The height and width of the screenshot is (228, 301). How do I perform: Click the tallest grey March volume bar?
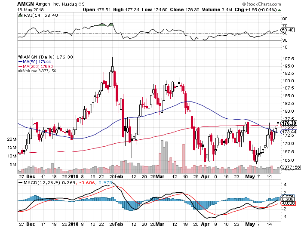pos(162,157)
